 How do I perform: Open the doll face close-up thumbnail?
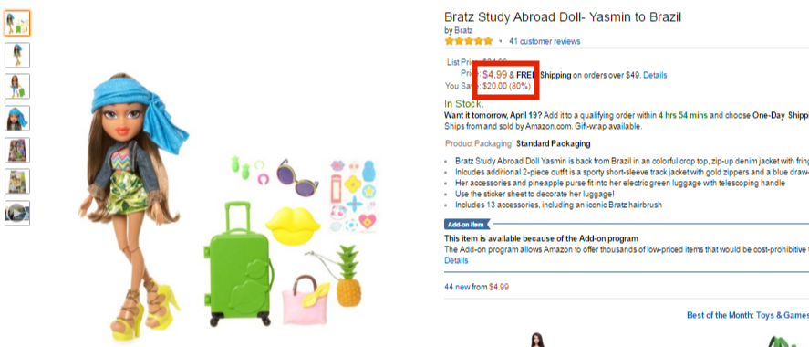[17, 118]
